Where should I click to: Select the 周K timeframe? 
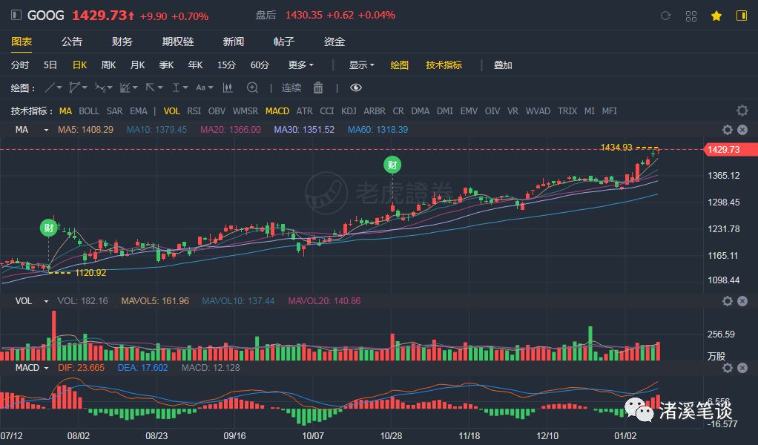point(108,65)
